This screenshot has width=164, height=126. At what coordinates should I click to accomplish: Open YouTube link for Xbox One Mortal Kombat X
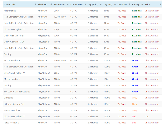(x=122, y=60)
